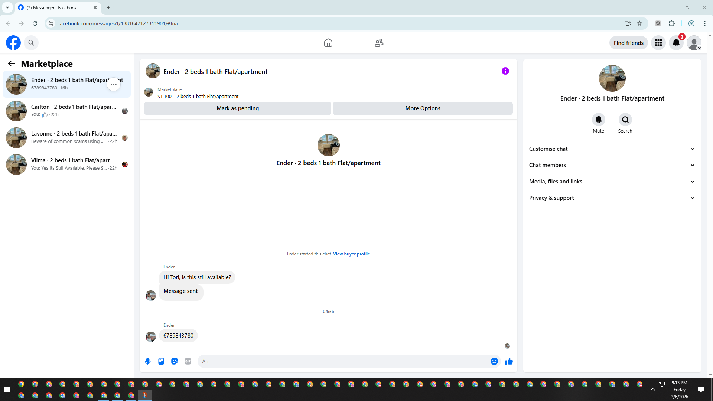Open emoji picker in message box

coord(494,361)
